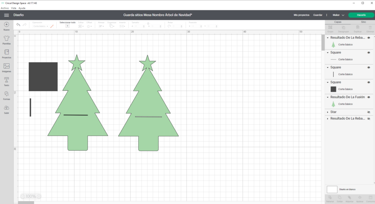Open the Ayuda menu
Screen dimensions: 375x204
pos(22,8)
